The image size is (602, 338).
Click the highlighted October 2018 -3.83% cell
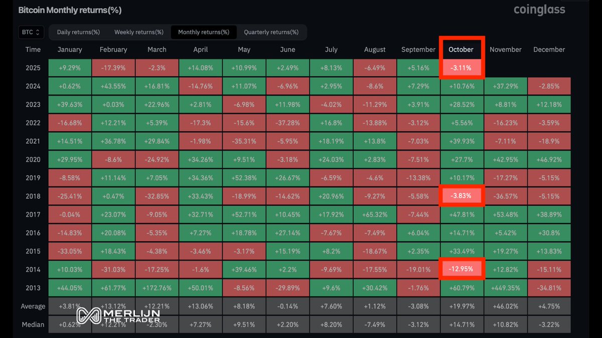coord(461,196)
